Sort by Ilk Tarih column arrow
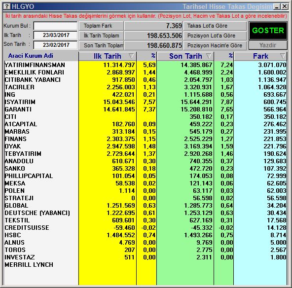This screenshot has height=288, width=292. pos(131,56)
